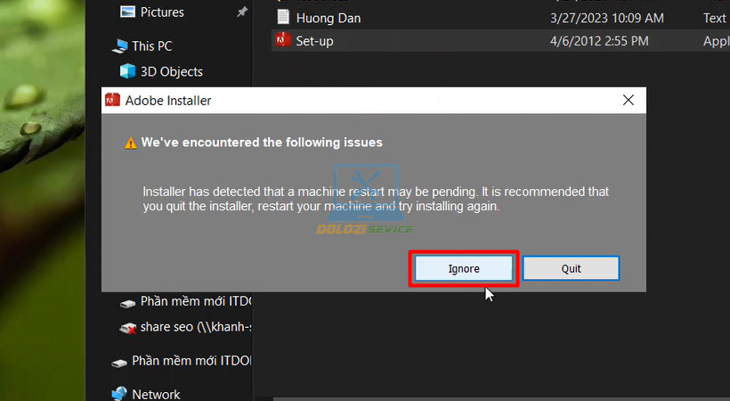
Task: Select the Huong Dan text file icon
Action: coord(283,18)
